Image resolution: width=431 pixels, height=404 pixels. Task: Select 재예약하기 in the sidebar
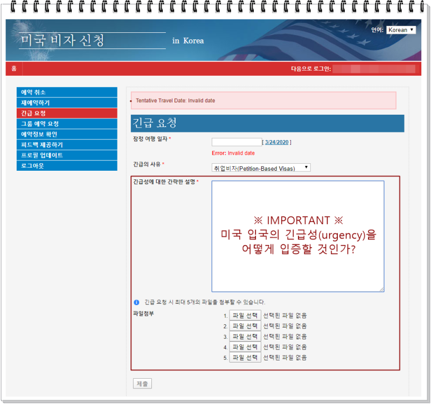[67, 102]
